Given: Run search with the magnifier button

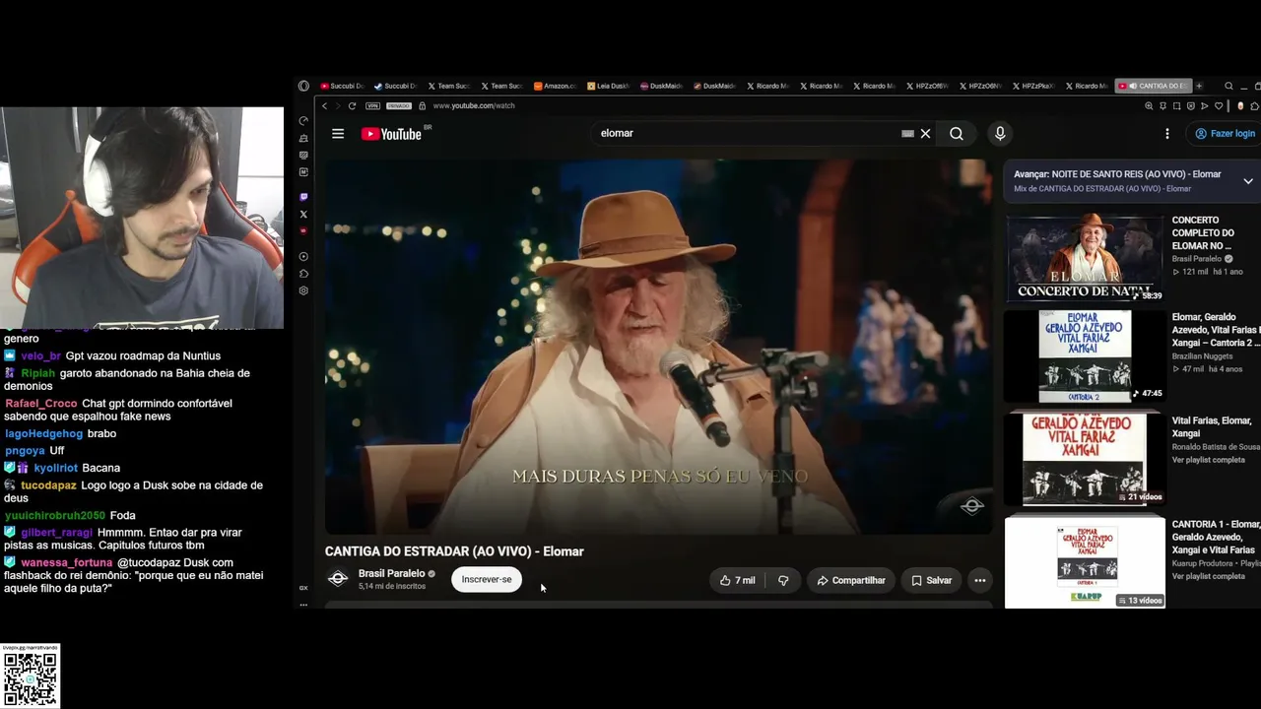Looking at the screenshot, I should click(x=957, y=134).
